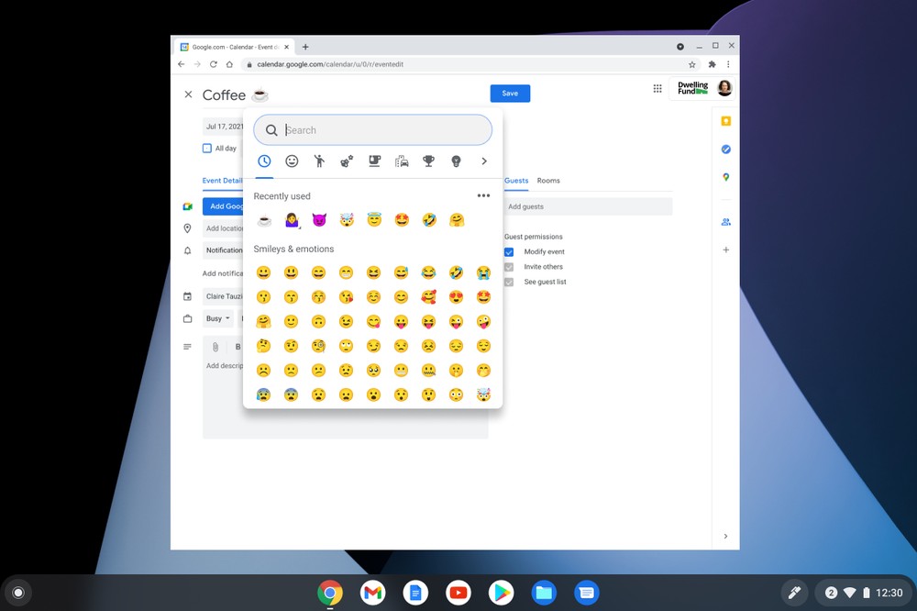The width and height of the screenshot is (917, 611).
Task: Open the Objects lightbulb emoji category
Action: pyautogui.click(x=456, y=161)
